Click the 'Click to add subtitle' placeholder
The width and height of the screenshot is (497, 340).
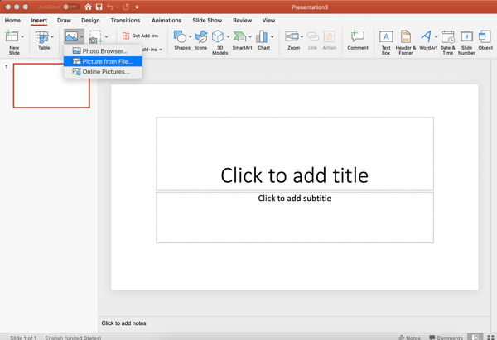click(295, 218)
